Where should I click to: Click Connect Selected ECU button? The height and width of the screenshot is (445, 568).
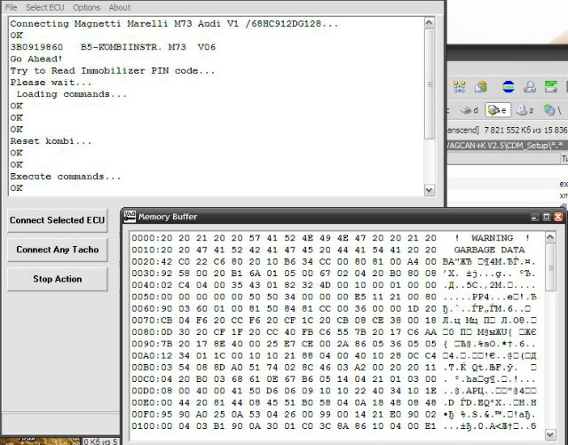(57, 220)
